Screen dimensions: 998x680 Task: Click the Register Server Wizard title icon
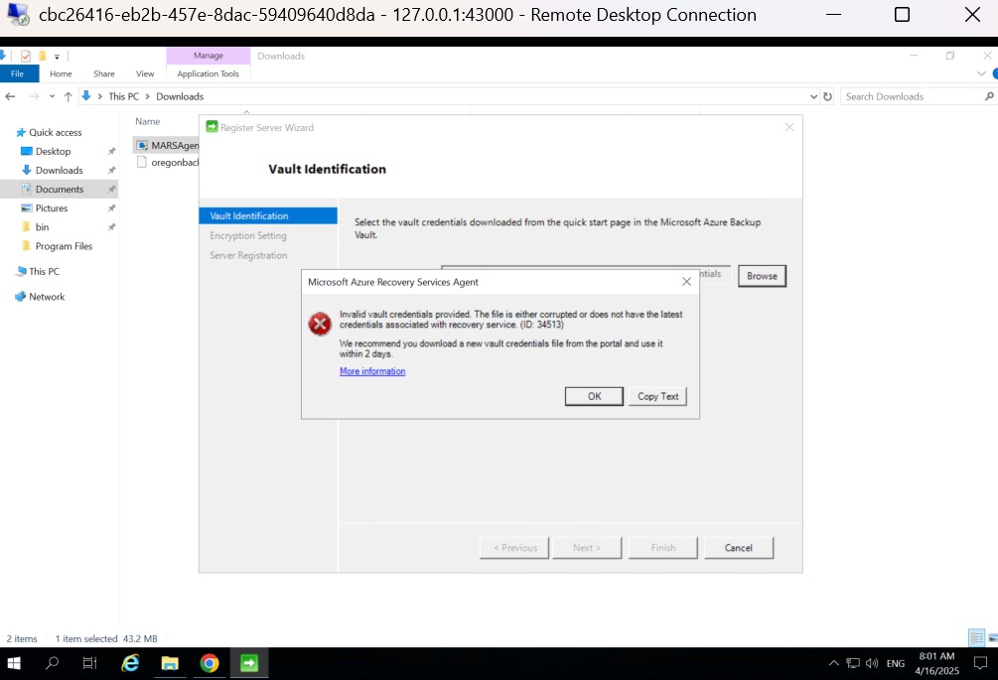pos(212,127)
